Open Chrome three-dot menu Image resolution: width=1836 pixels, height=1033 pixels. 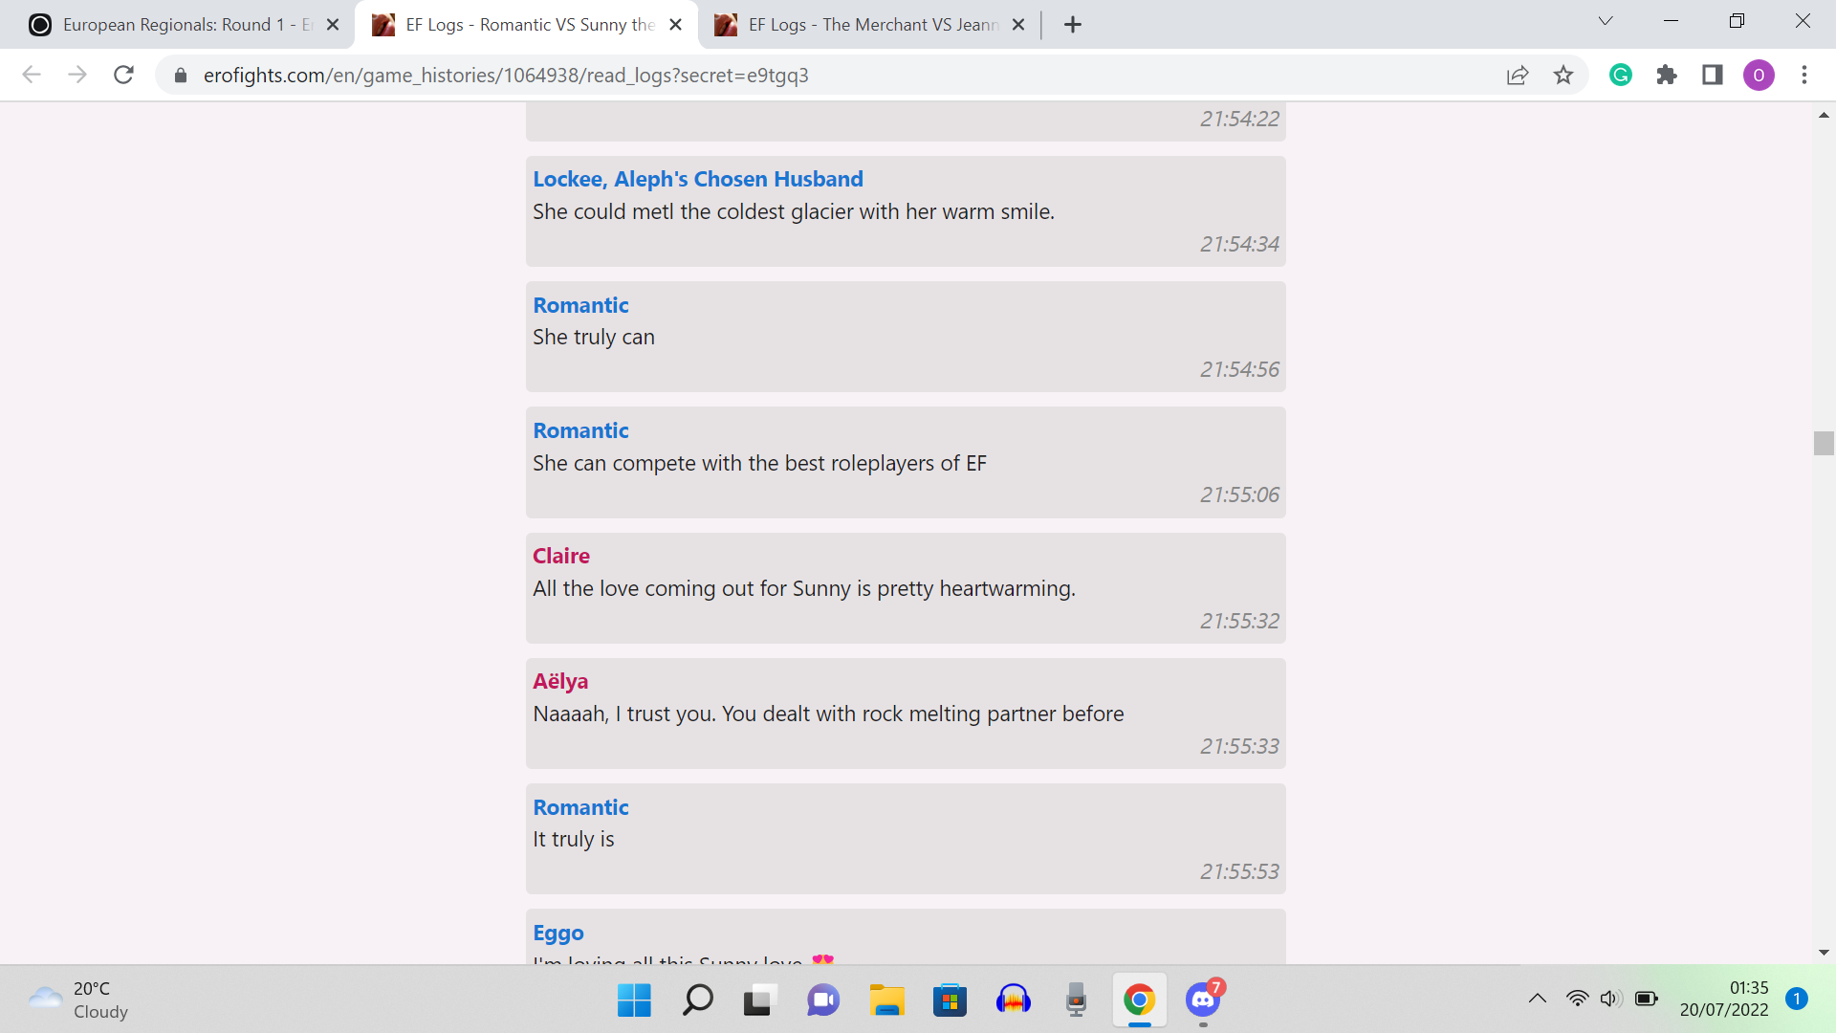pos(1804,75)
